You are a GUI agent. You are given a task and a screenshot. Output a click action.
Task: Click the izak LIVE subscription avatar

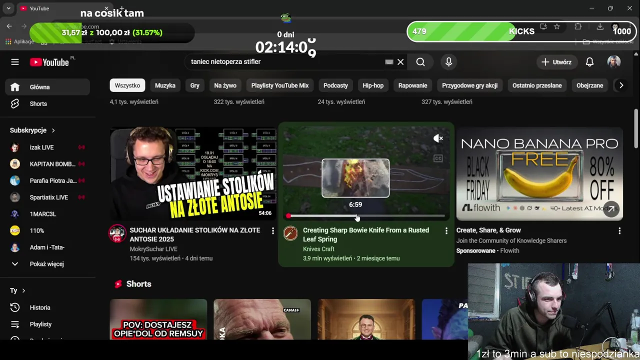pyautogui.click(x=15, y=147)
